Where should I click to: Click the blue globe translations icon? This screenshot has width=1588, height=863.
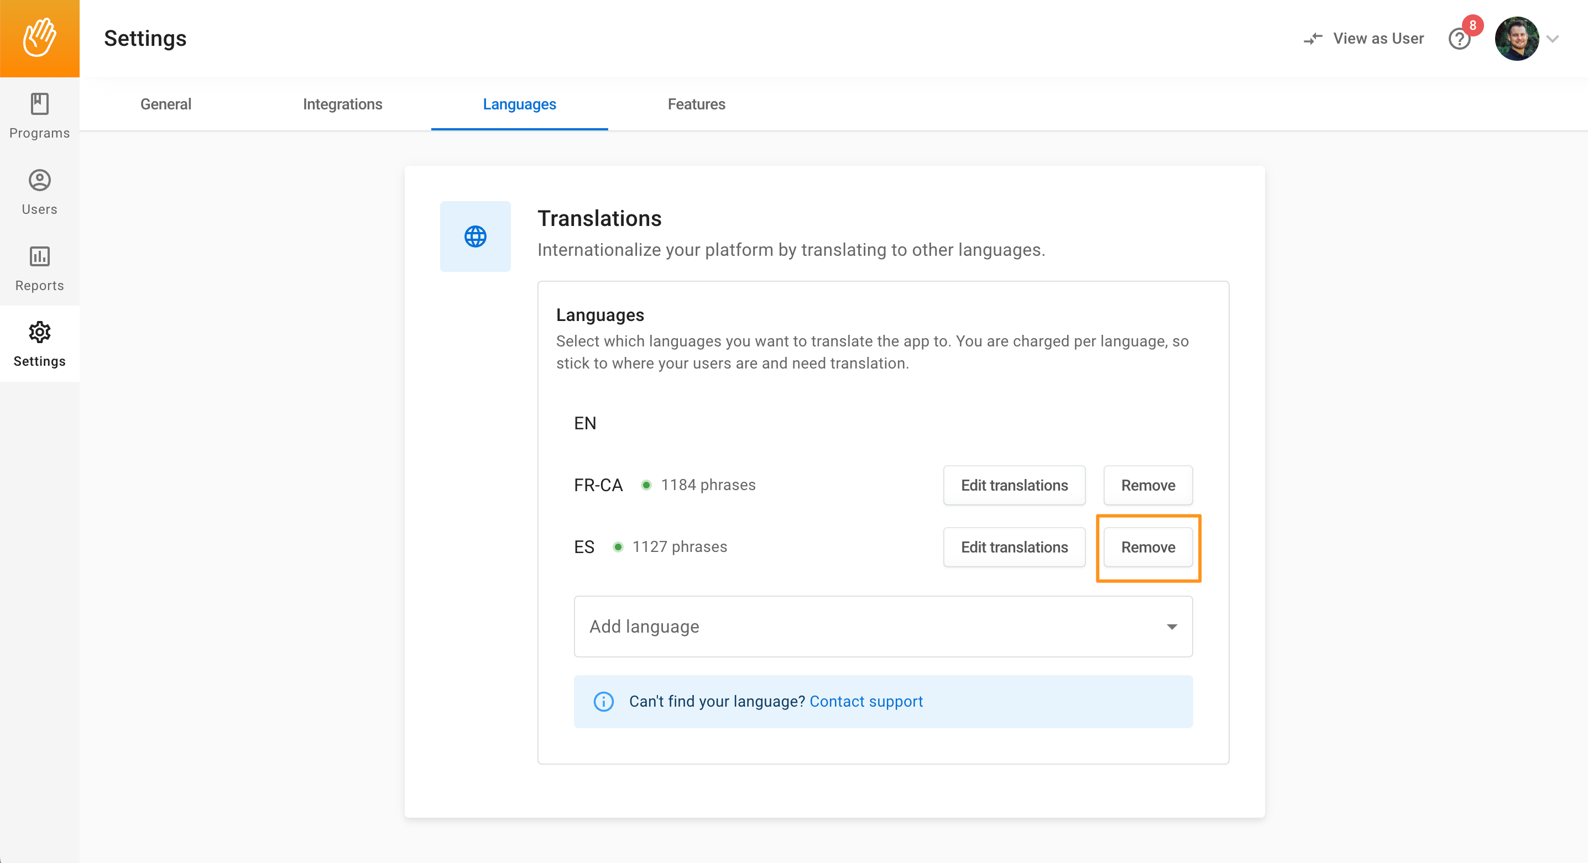point(474,236)
